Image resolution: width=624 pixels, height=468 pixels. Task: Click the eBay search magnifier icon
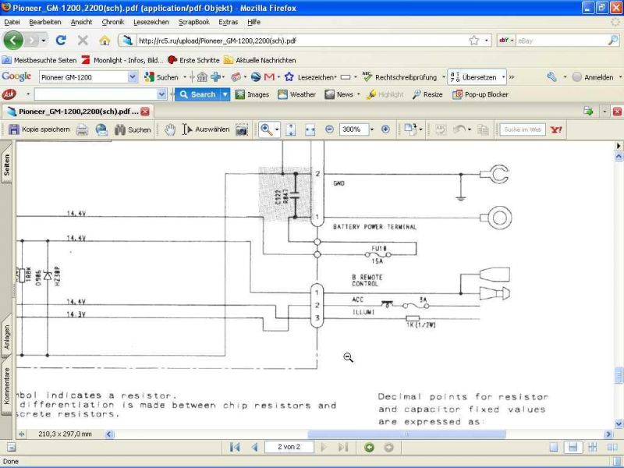click(x=613, y=41)
